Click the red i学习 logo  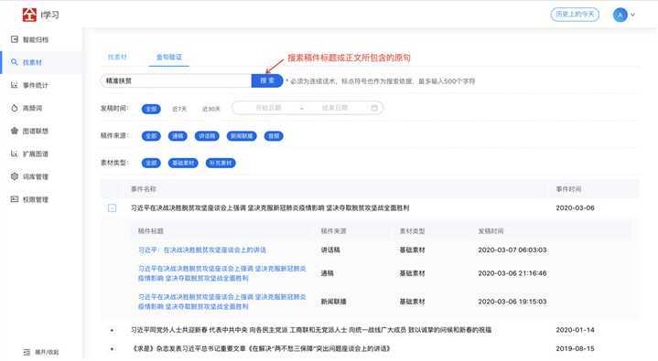click(x=29, y=15)
